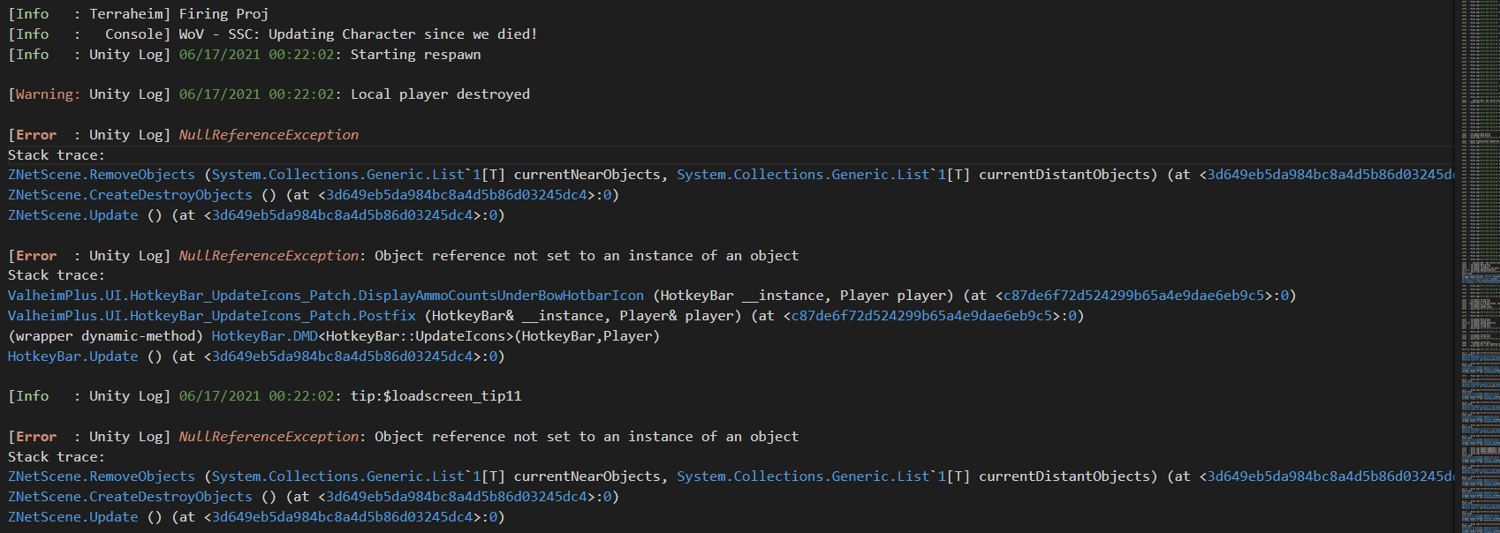This screenshot has height=533, width=1500.
Task: Click hash 3d649eb5da984bc8a4d5b86d03245dc4 on HotkeyBar.Update line
Action: 342,357
